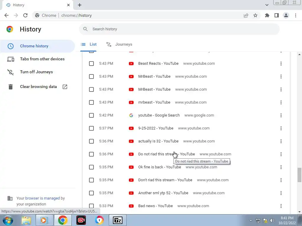Viewport: 302px width, 226px height.
Task: Click the taskbar clock showing 8:41 PM
Action: [x=287, y=220]
